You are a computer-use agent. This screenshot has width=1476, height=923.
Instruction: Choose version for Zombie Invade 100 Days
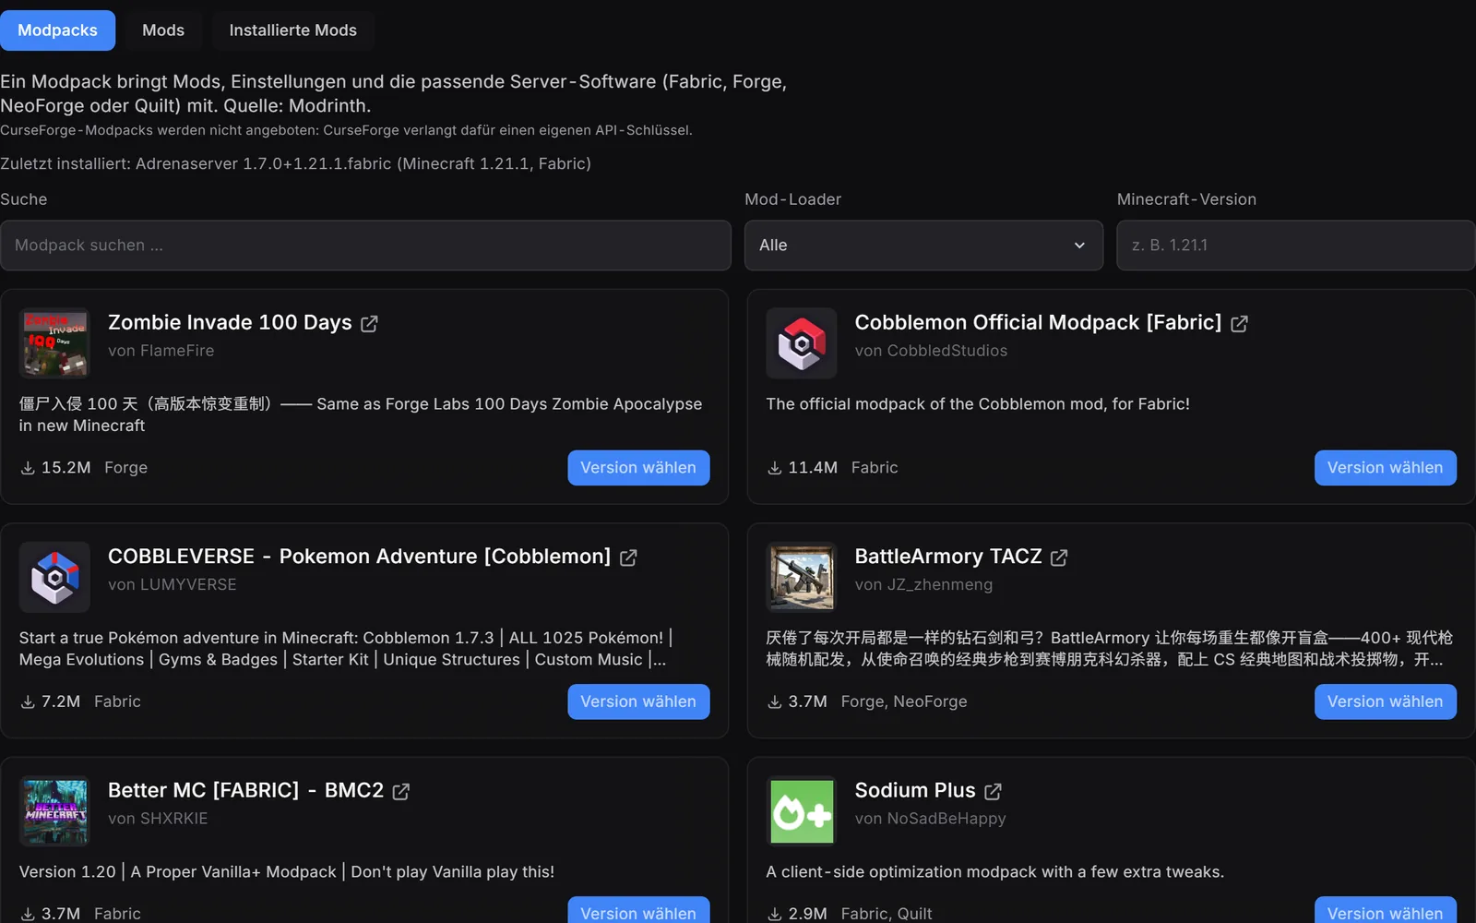click(638, 468)
